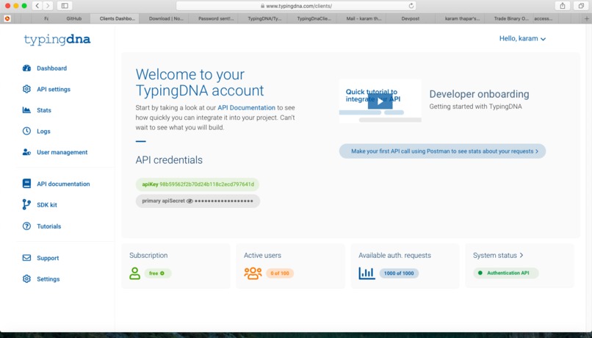Click the Active users group icon
The image size is (592, 338).
[253, 273]
